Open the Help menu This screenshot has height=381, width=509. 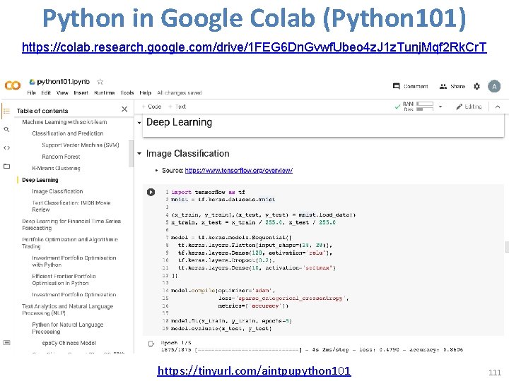click(146, 92)
